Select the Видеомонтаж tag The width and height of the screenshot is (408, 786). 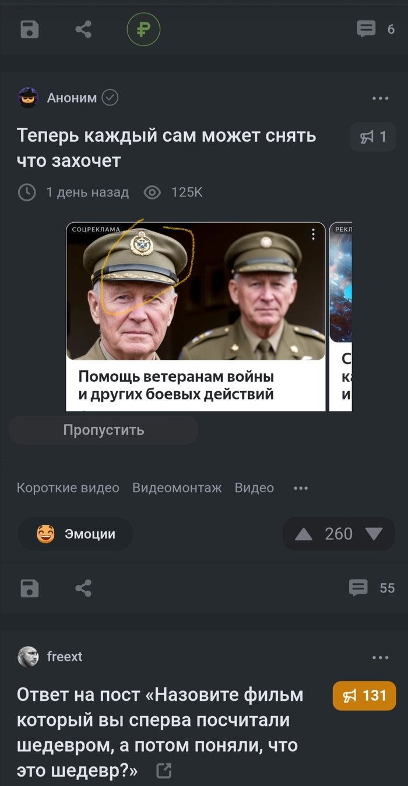pyautogui.click(x=177, y=488)
